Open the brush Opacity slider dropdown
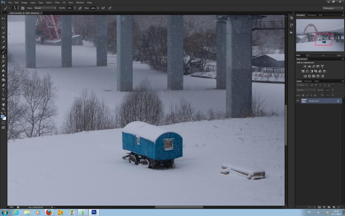The image size is (345, 216). tap(75, 8)
